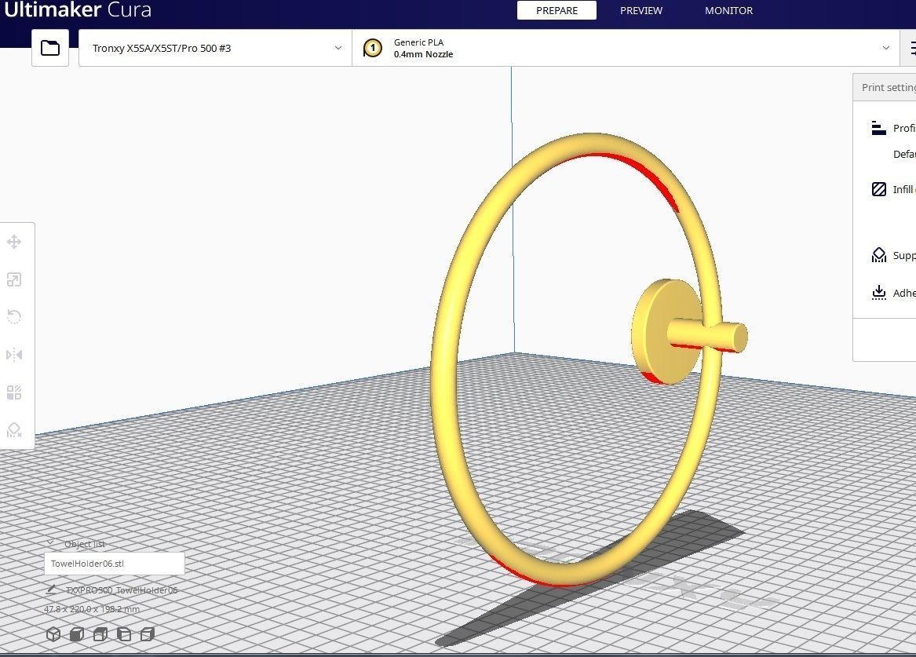Select the Rotate tool

pos(14,317)
